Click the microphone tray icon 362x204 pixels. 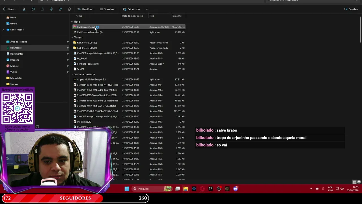323,189
